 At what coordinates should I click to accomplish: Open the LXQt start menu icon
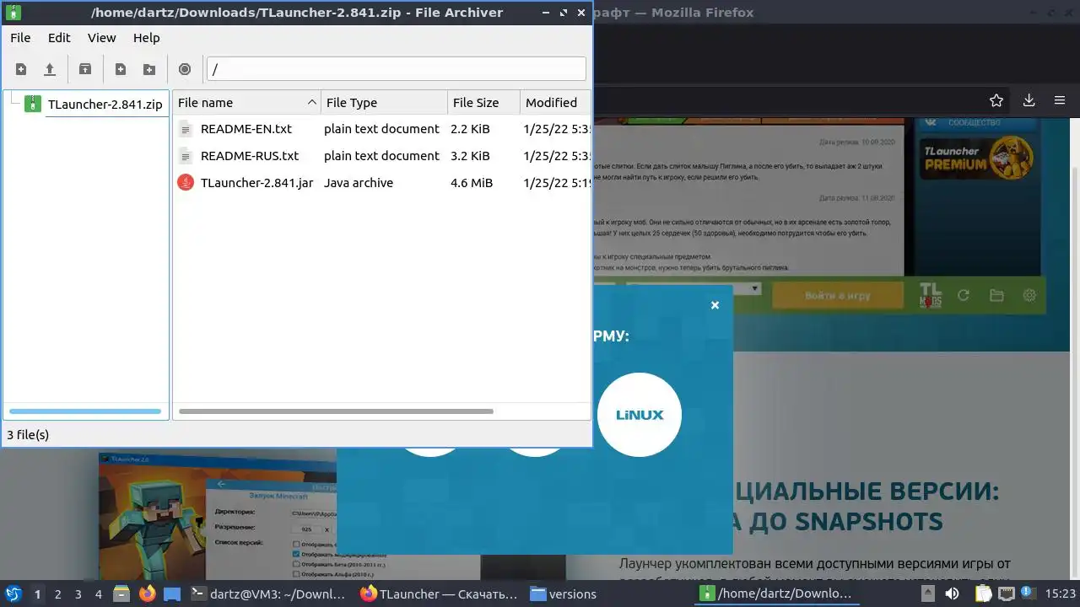[13, 594]
